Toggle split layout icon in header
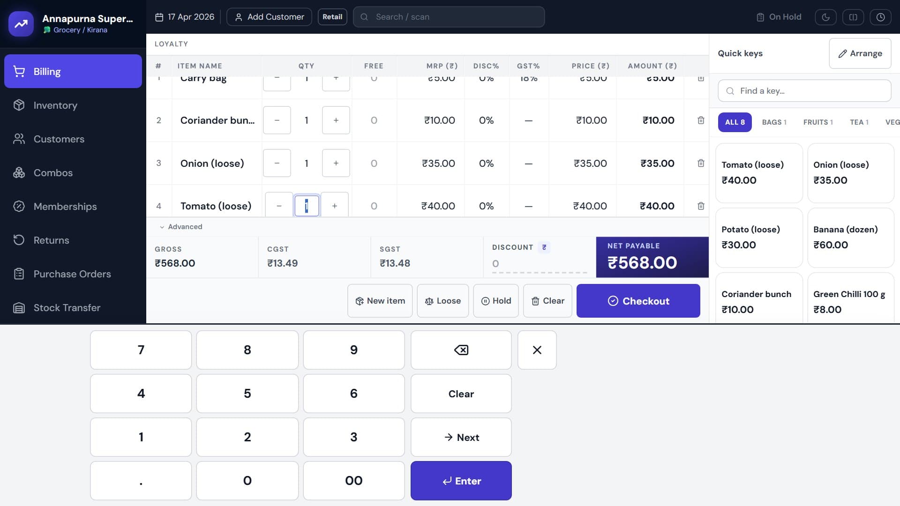 (x=853, y=17)
